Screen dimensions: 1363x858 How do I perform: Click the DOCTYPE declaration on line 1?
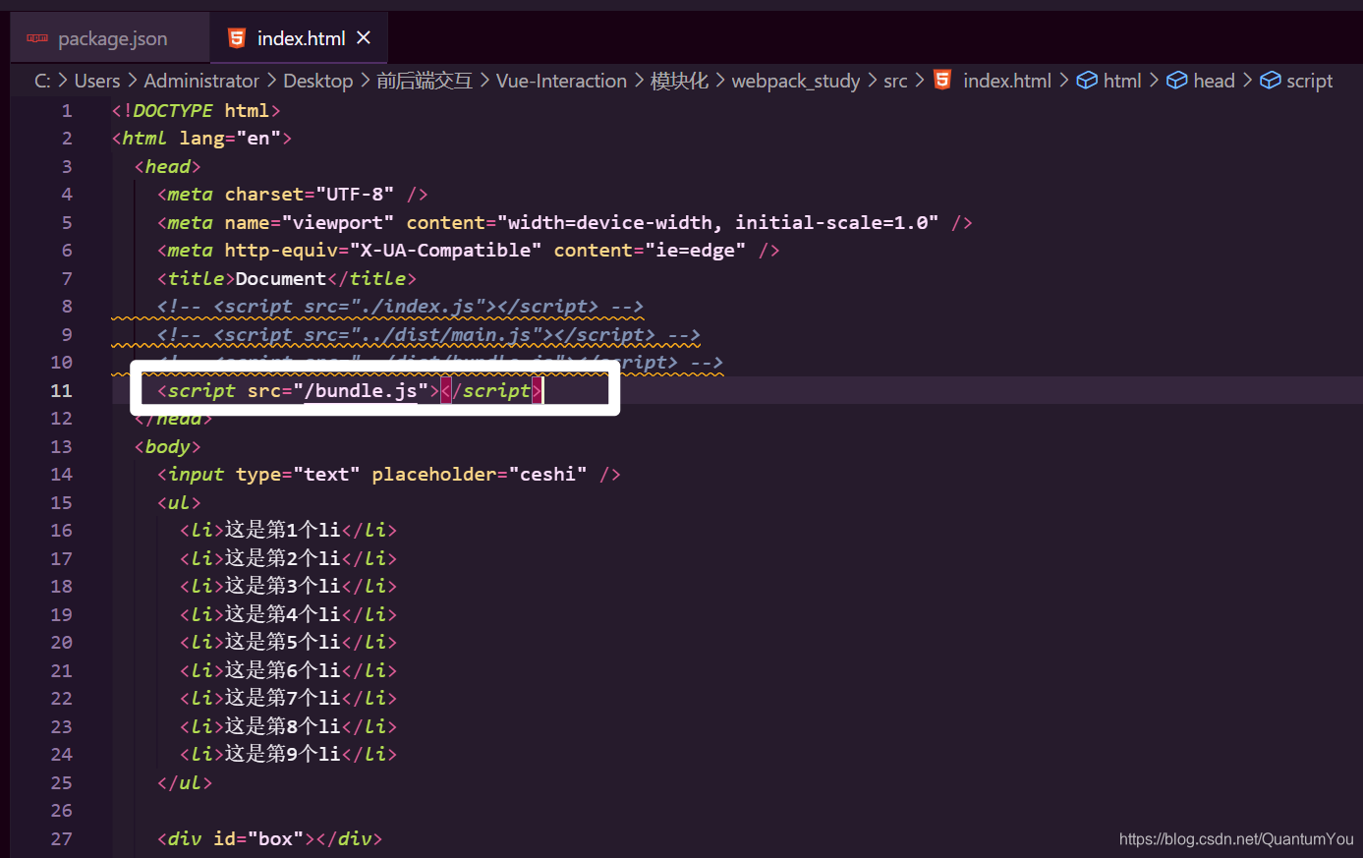pyautogui.click(x=196, y=110)
